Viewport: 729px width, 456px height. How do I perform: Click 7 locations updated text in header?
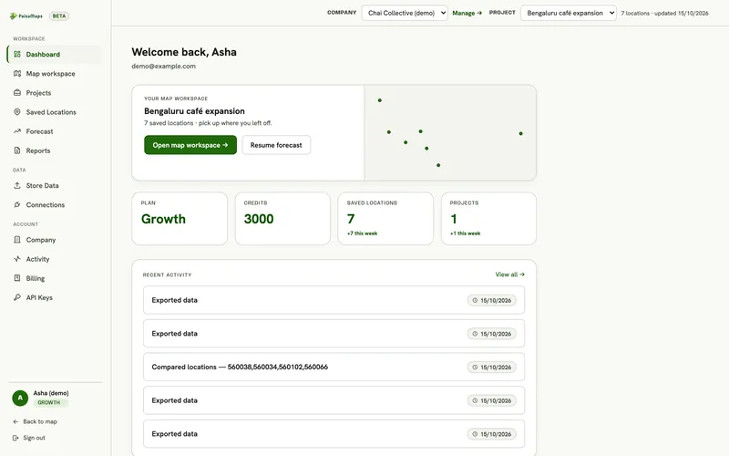pos(665,13)
